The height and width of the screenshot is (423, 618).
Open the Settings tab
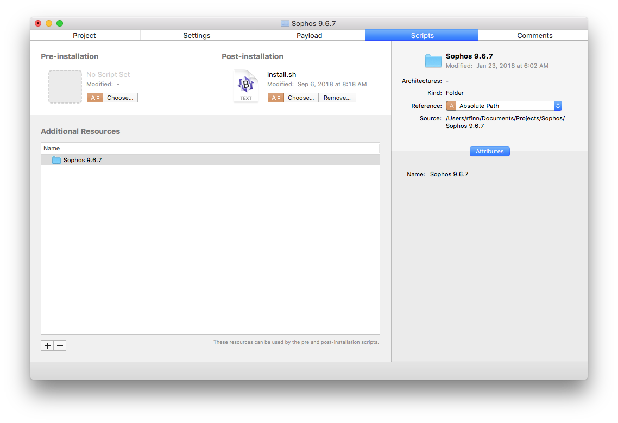coord(197,35)
